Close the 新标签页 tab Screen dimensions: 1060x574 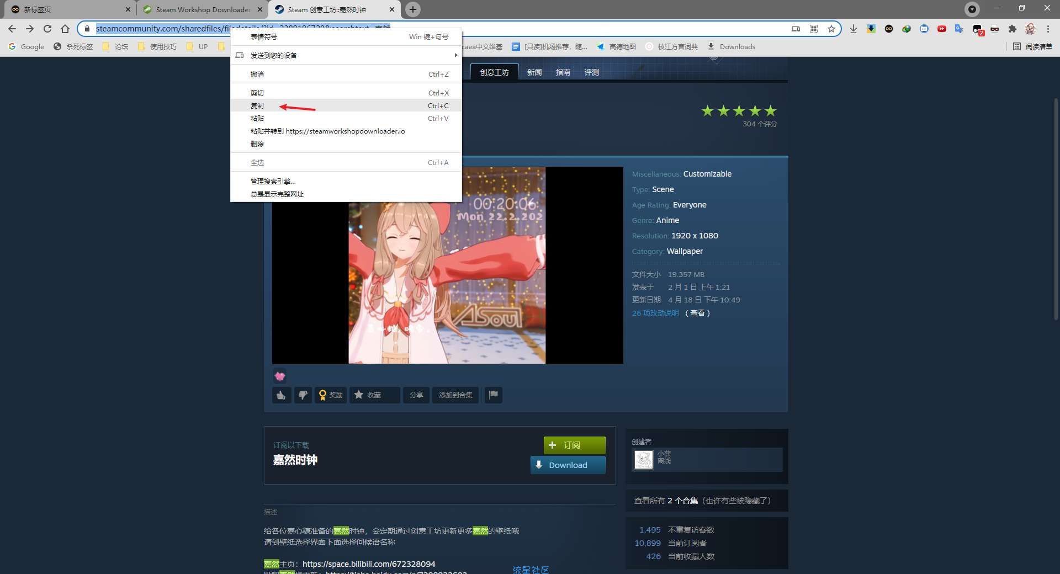[x=128, y=9]
